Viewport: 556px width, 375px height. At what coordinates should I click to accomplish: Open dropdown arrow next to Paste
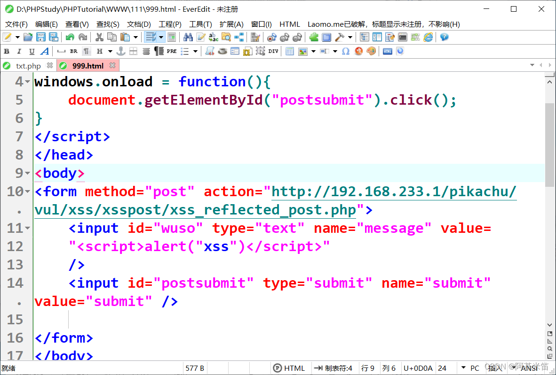pyautogui.click(x=135, y=37)
